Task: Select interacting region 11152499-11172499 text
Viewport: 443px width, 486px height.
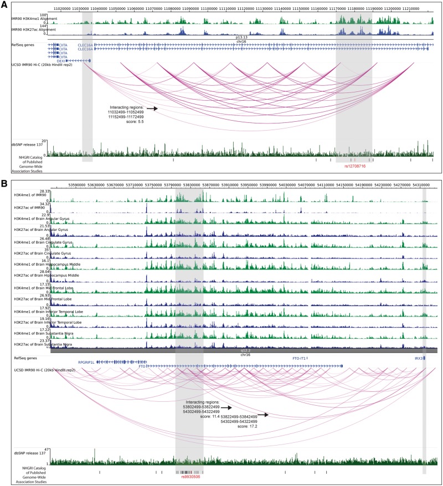Action: coord(126,117)
